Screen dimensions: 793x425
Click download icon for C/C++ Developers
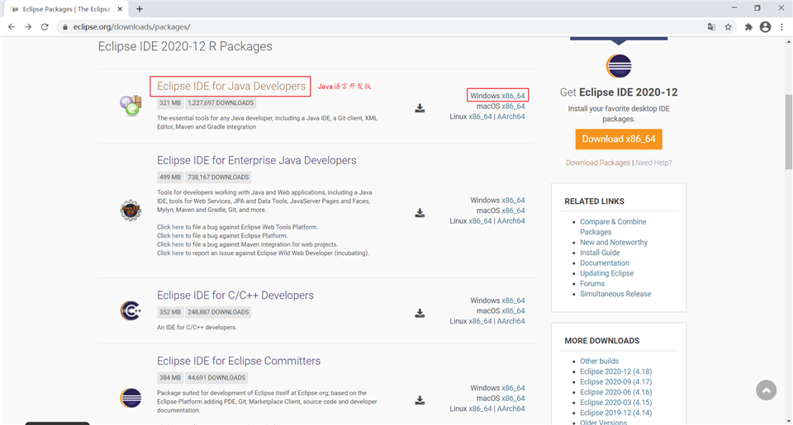420,313
